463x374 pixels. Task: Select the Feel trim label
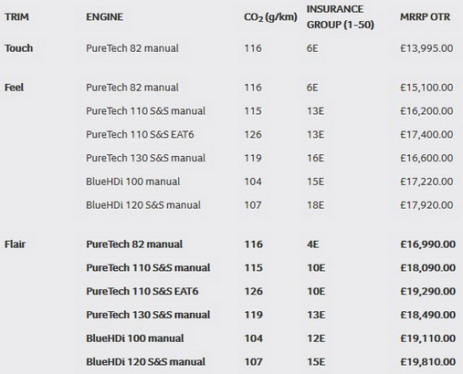coord(14,88)
